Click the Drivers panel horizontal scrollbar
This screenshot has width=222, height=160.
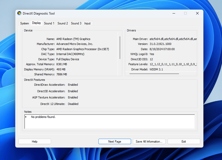(x=154, y=74)
